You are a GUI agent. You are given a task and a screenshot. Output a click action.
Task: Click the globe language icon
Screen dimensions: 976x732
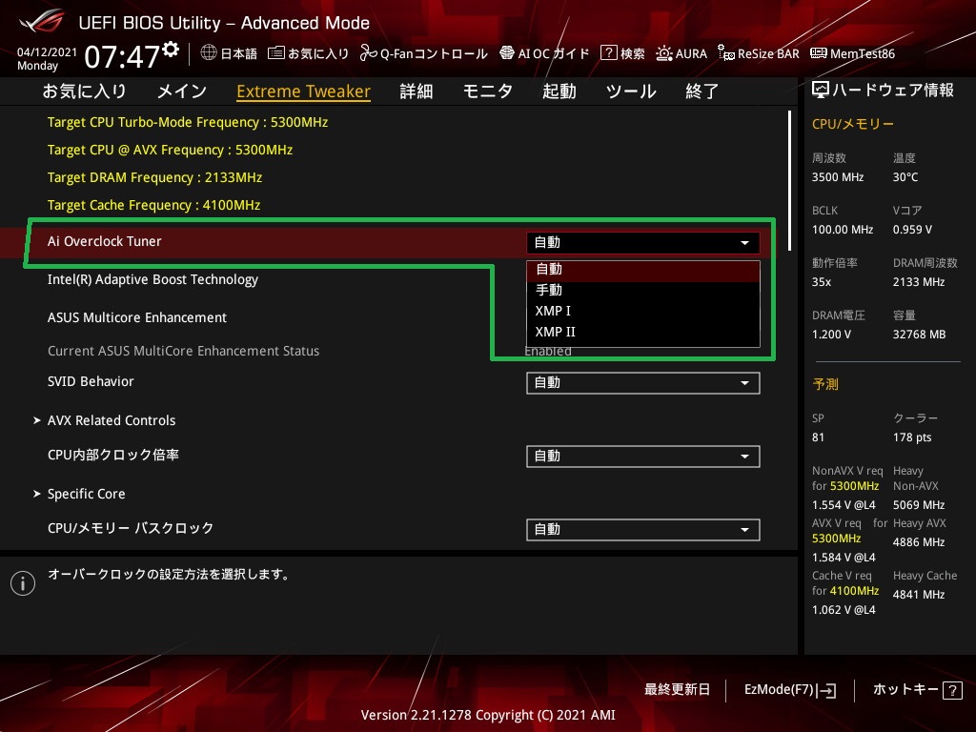pos(209,53)
